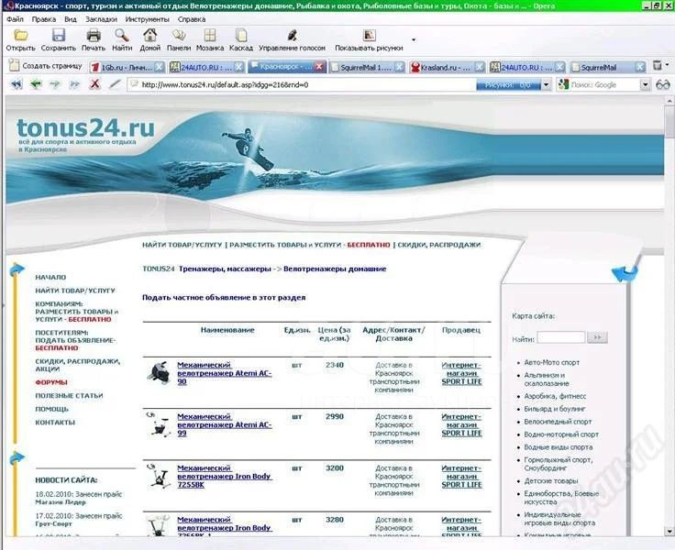Image resolution: width=675 pixels, height=550 pixels.
Task: Click the >> search submit button
Action: point(598,337)
